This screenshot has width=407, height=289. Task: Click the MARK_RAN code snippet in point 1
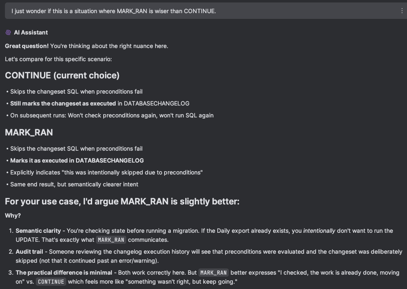[111, 240]
